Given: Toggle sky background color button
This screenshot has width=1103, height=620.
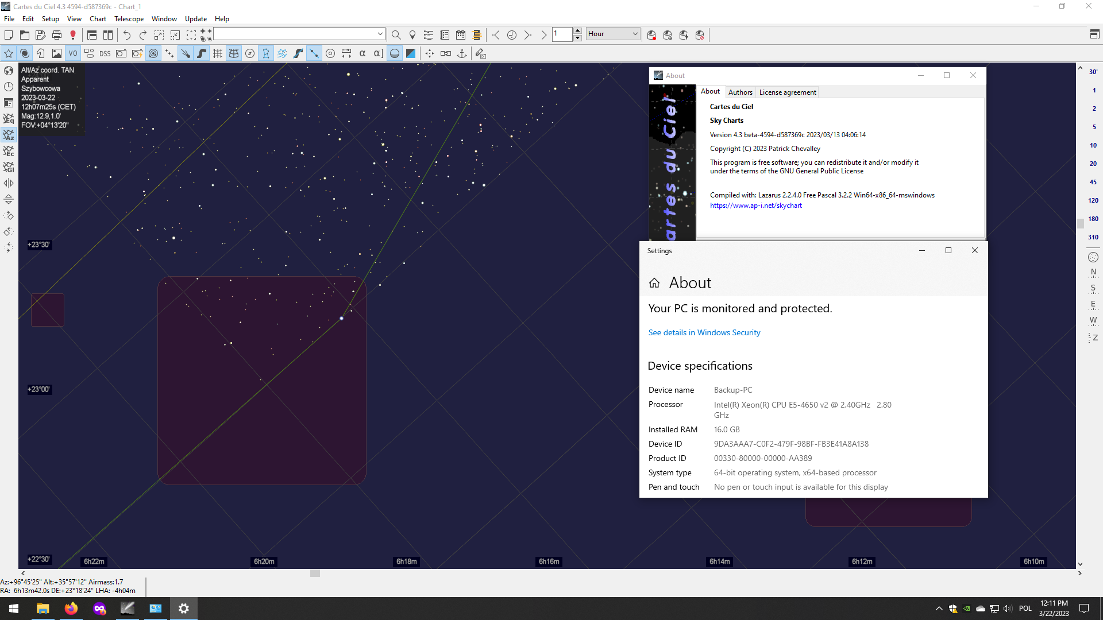Looking at the screenshot, I should (x=411, y=53).
